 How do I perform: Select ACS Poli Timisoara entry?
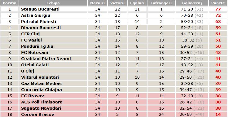pyautogui.click(x=42, y=102)
